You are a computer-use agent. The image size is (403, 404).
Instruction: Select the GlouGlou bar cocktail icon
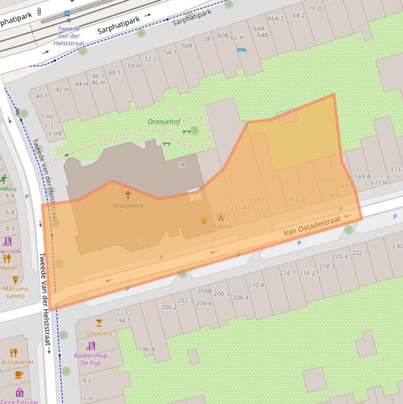click(x=99, y=323)
